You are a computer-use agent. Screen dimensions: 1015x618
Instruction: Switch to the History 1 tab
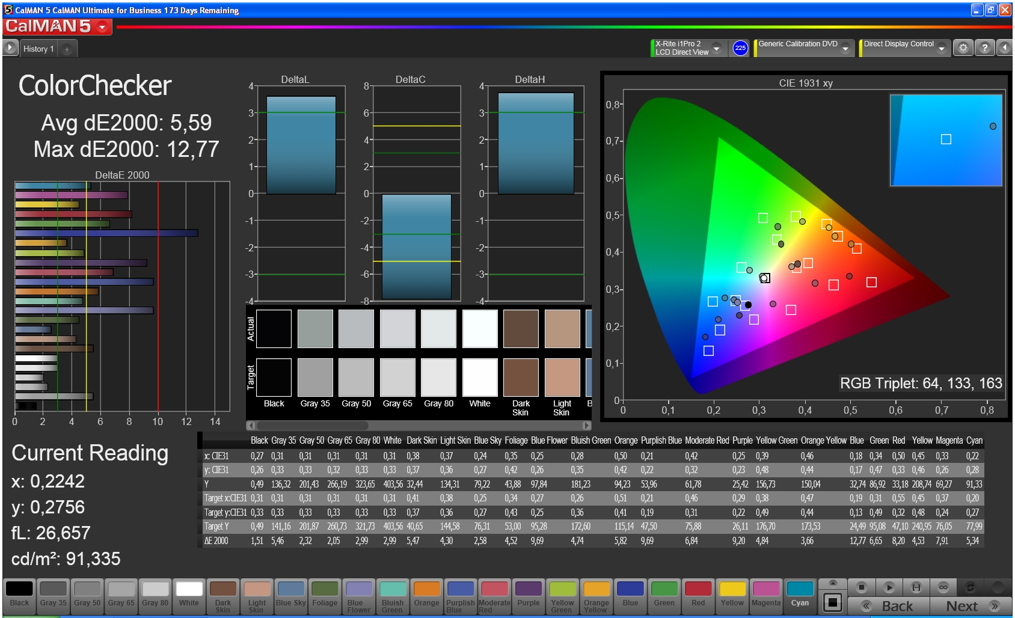tap(38, 49)
